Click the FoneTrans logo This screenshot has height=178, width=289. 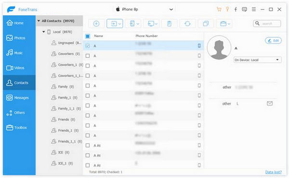11,10
